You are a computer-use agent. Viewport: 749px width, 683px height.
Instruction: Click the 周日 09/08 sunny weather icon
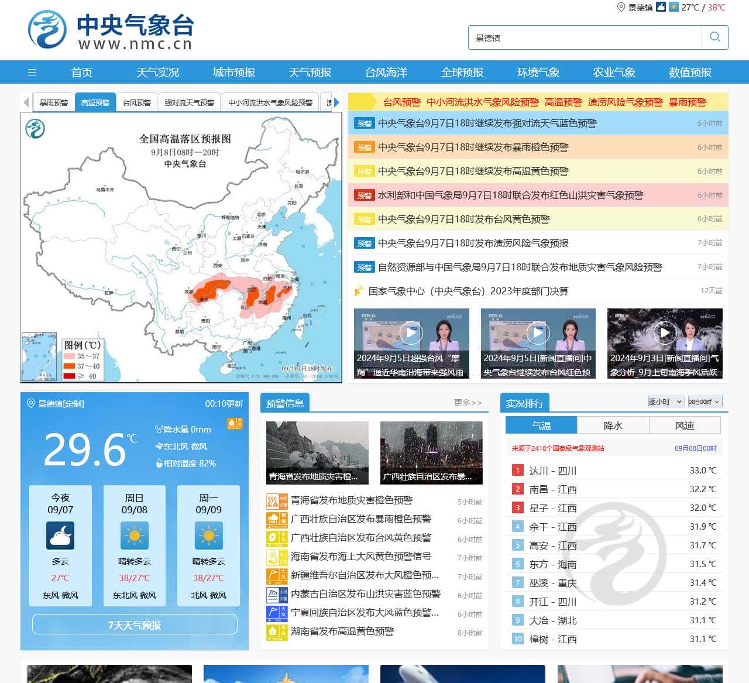tap(135, 536)
